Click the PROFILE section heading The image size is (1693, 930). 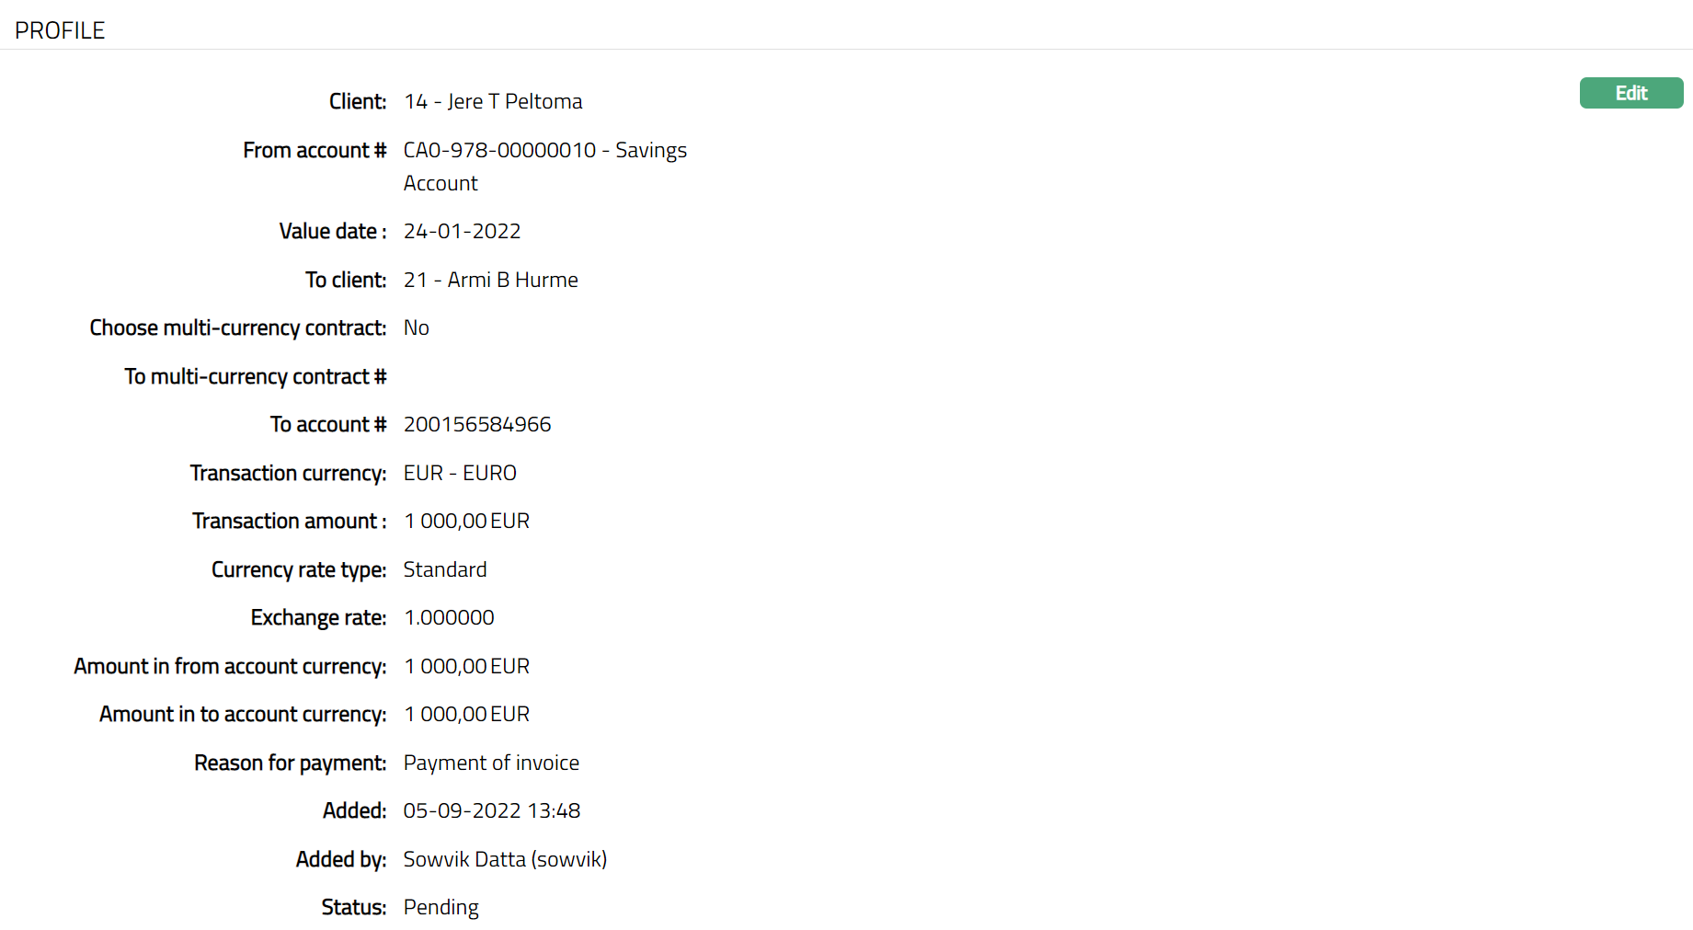[x=60, y=30]
